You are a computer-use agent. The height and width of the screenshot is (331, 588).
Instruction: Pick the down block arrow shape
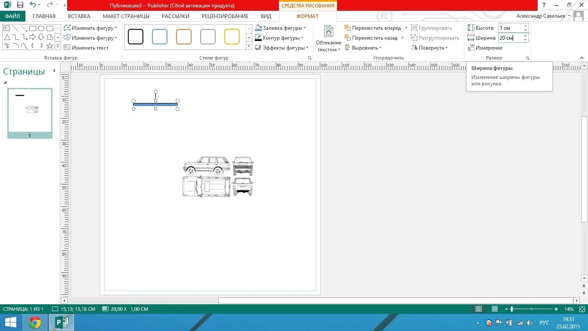pyautogui.click(x=41, y=37)
